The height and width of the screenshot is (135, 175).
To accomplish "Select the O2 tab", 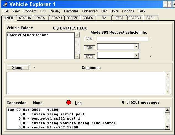I will point(104,18).
